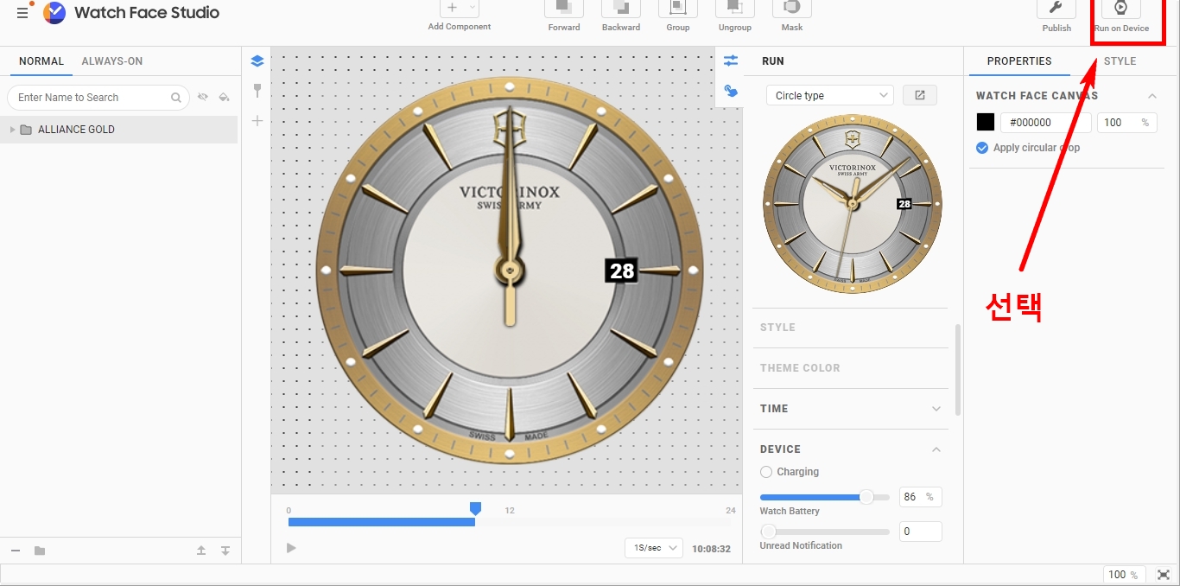The height and width of the screenshot is (586, 1180).
Task: Toggle the hidden-layers eye filter icon
Action: (203, 97)
